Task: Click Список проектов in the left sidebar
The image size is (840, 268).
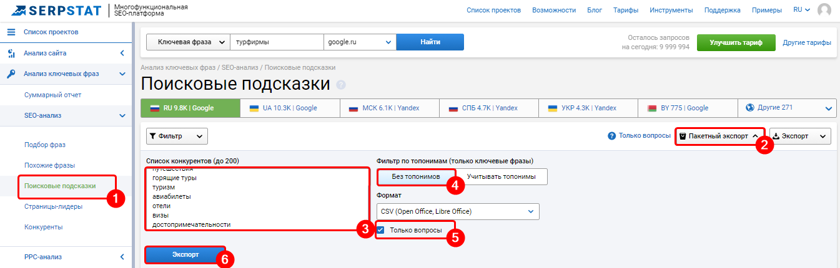Action: (51, 32)
